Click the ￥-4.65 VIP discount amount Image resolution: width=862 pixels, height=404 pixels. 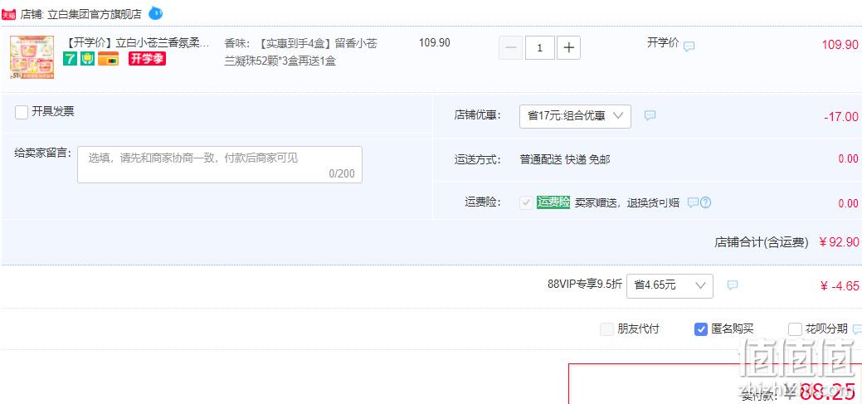[839, 286]
